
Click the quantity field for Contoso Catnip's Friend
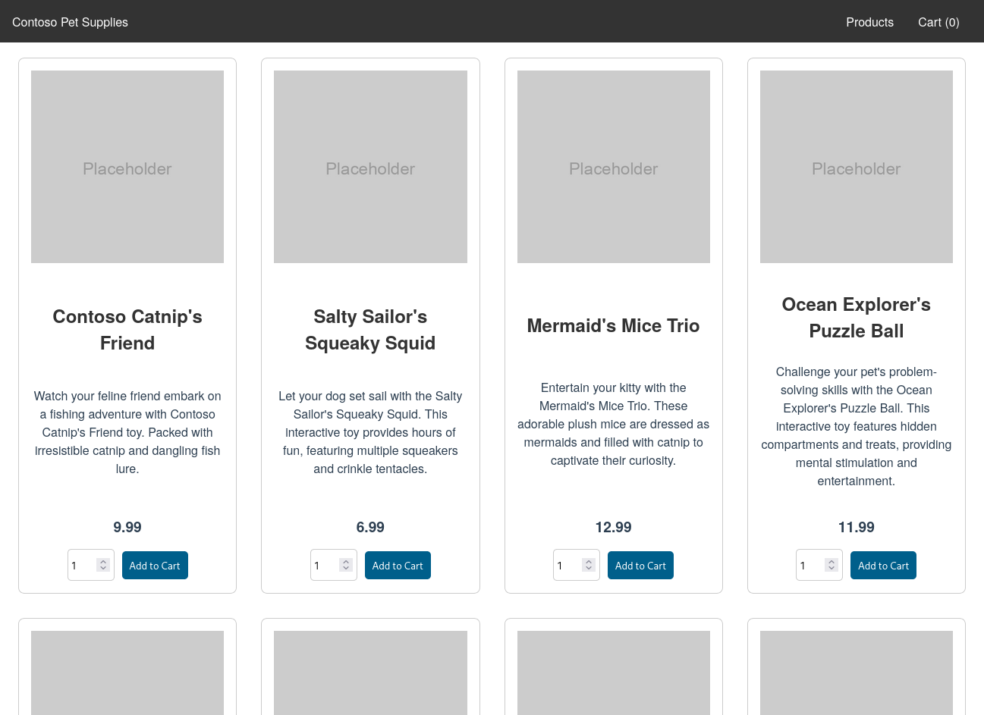[x=83, y=565]
